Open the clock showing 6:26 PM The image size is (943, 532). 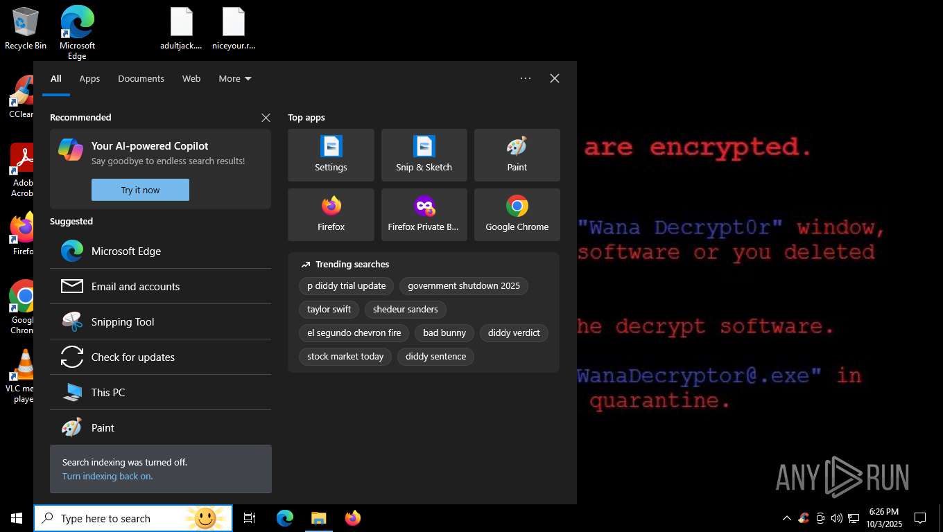click(x=883, y=518)
